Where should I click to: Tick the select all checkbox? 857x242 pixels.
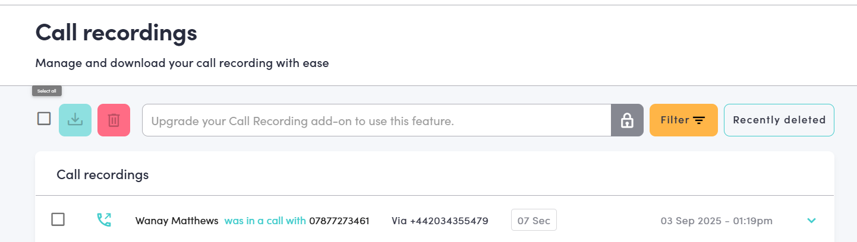44,119
